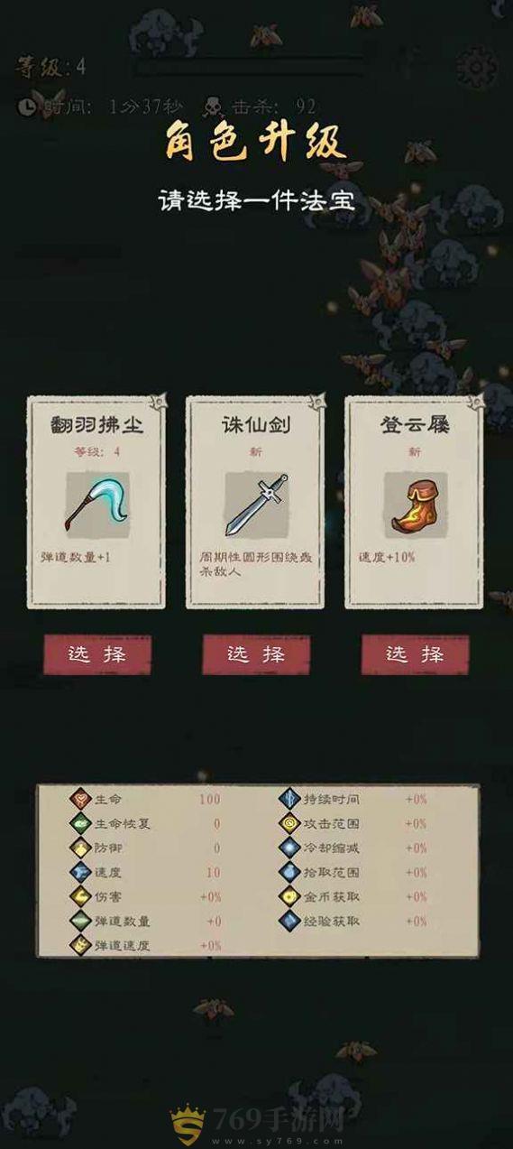Click the 持续时间 duration stat icon
The width and height of the screenshot is (513, 1149).
(289, 799)
